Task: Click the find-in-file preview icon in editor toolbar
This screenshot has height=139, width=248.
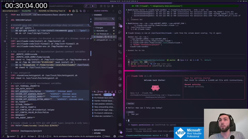Action: pos(77,11)
